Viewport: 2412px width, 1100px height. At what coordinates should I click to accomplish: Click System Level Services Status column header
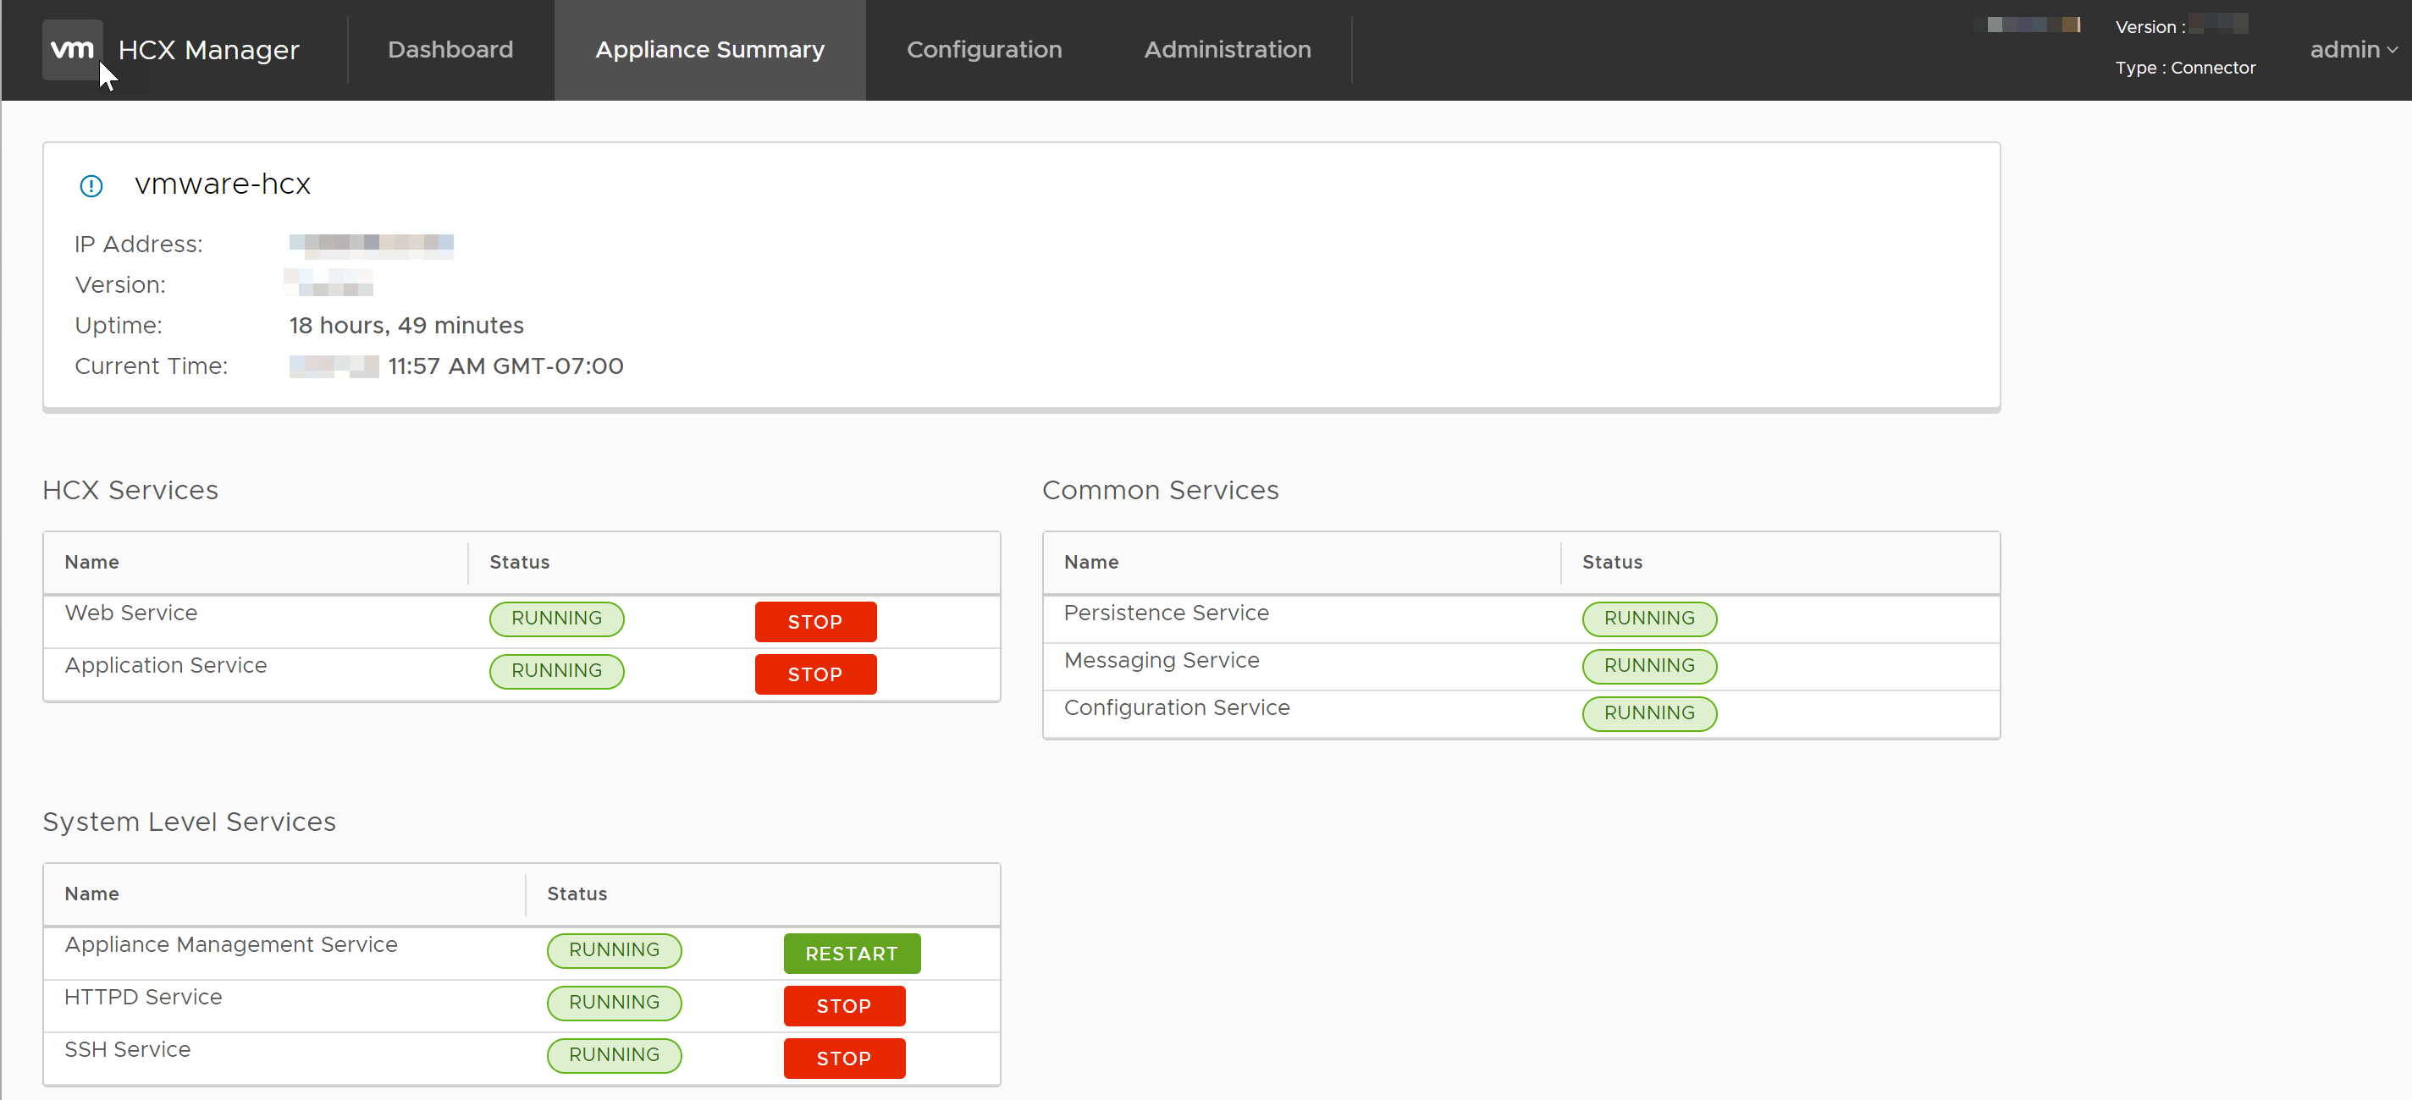[x=577, y=893]
